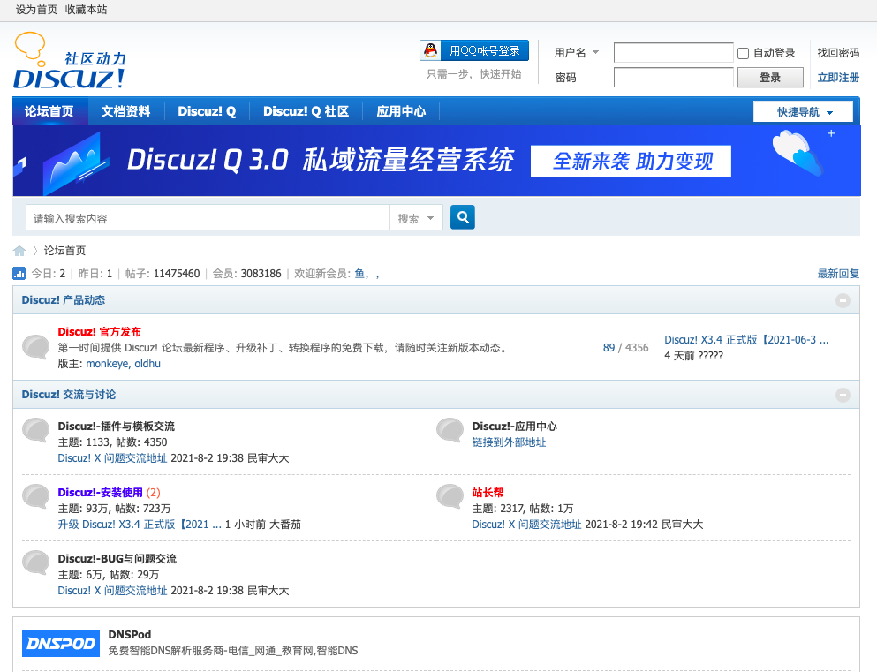This screenshot has height=672, width=877.
Task: Click the Discuz! Q 3.0 banner
Action: point(436,161)
